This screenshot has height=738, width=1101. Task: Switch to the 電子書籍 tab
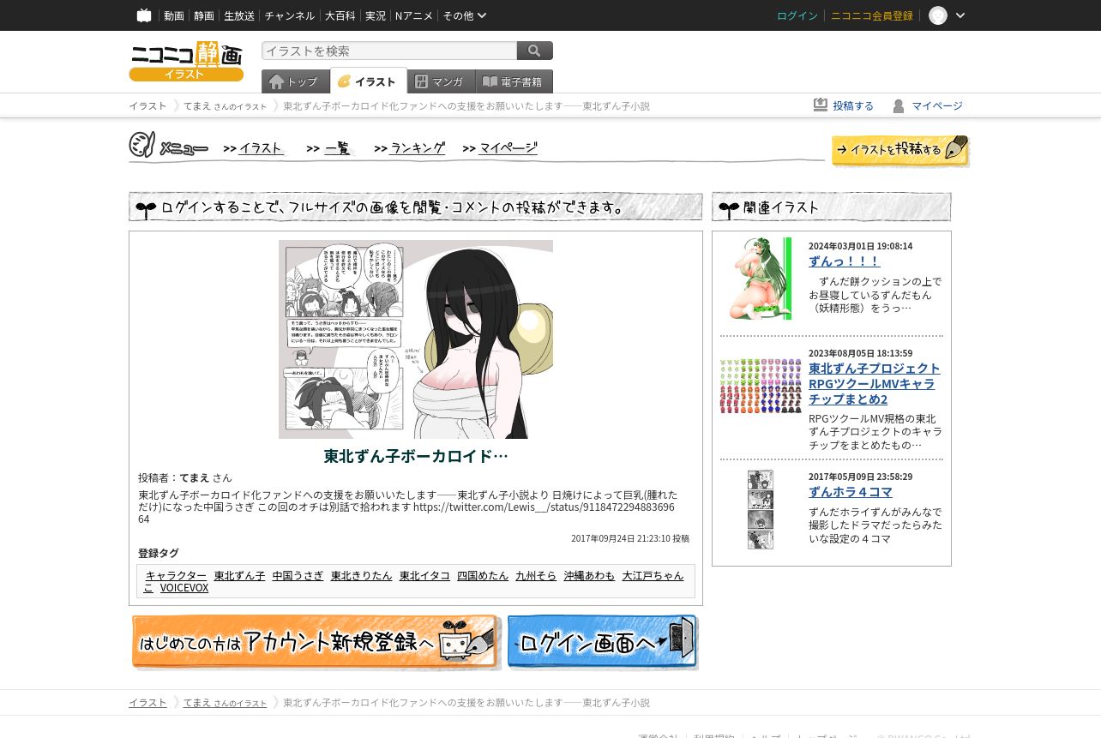(x=514, y=81)
